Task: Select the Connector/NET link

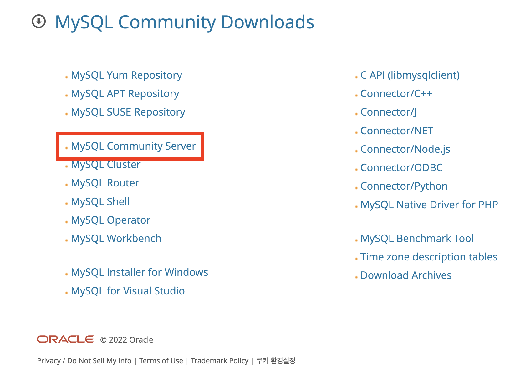Action: click(397, 131)
